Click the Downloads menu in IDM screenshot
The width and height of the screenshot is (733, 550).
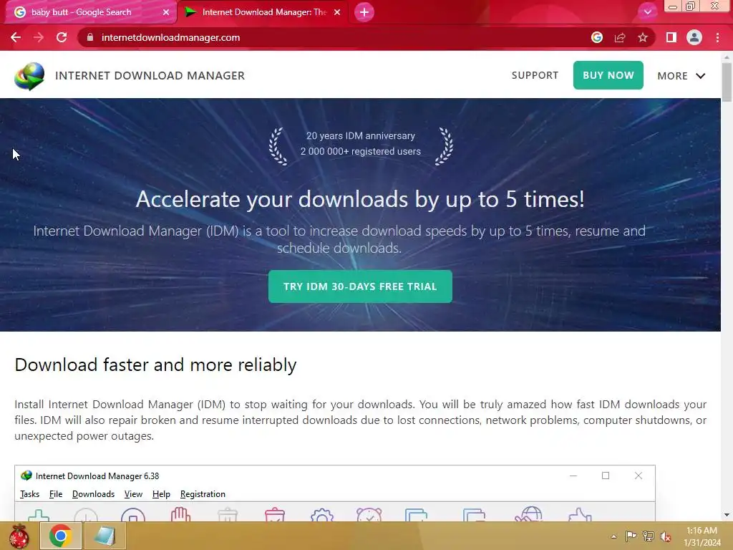pyautogui.click(x=93, y=494)
